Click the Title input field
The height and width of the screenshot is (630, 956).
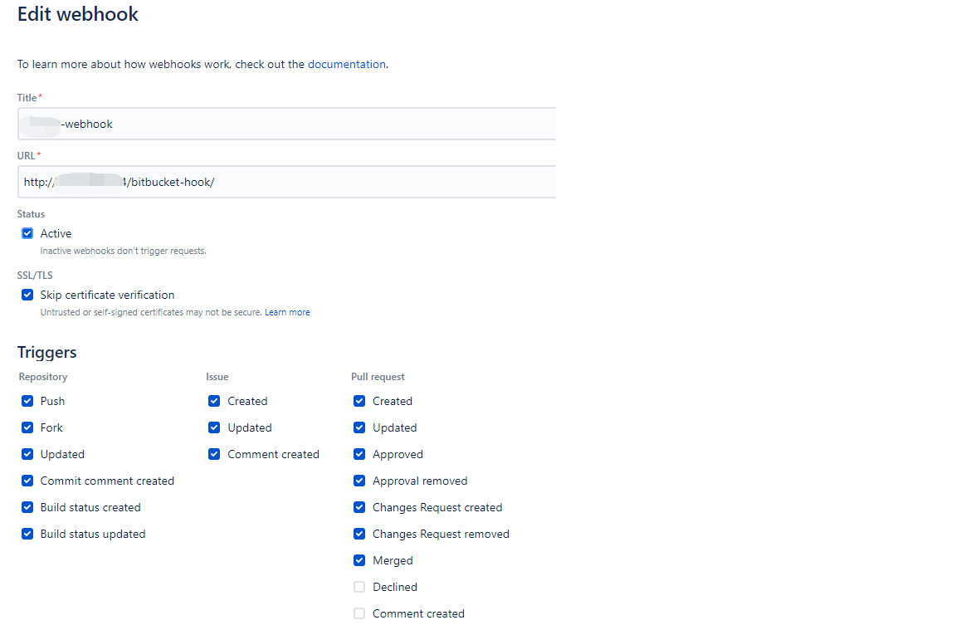click(286, 124)
